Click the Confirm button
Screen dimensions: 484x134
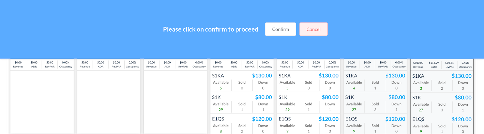[x=280, y=29]
